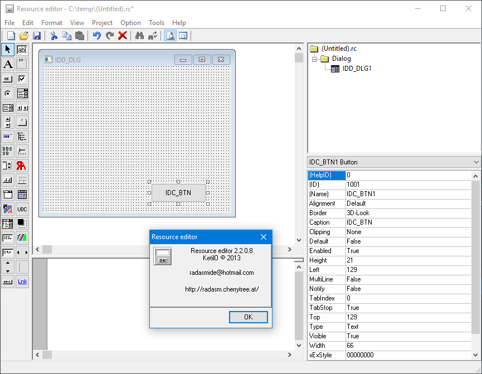Select IDD_DLG1 in the project tree
The width and height of the screenshot is (482, 374).
point(357,69)
